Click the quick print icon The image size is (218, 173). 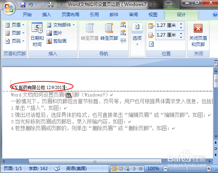click(51, 5)
